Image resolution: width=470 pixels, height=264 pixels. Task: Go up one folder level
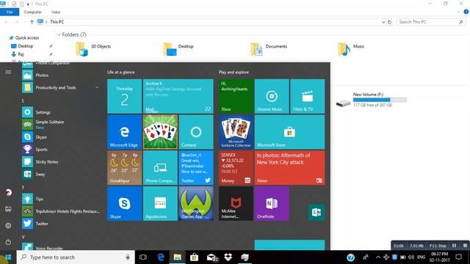pos(32,22)
